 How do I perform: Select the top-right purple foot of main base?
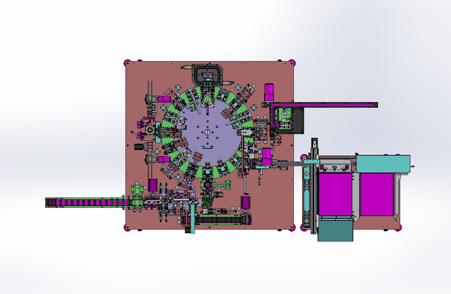coord(292,62)
